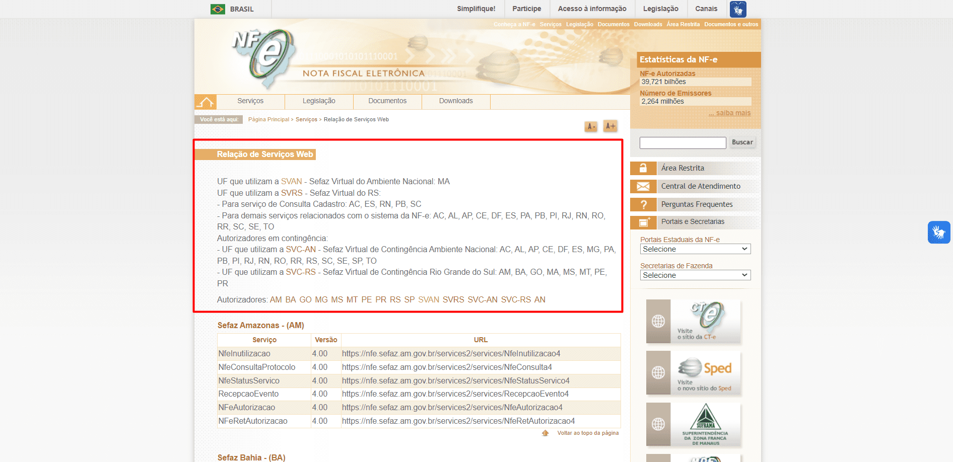Click the Portais e Secretarias window icon
This screenshot has width=953, height=462.
[x=643, y=222]
